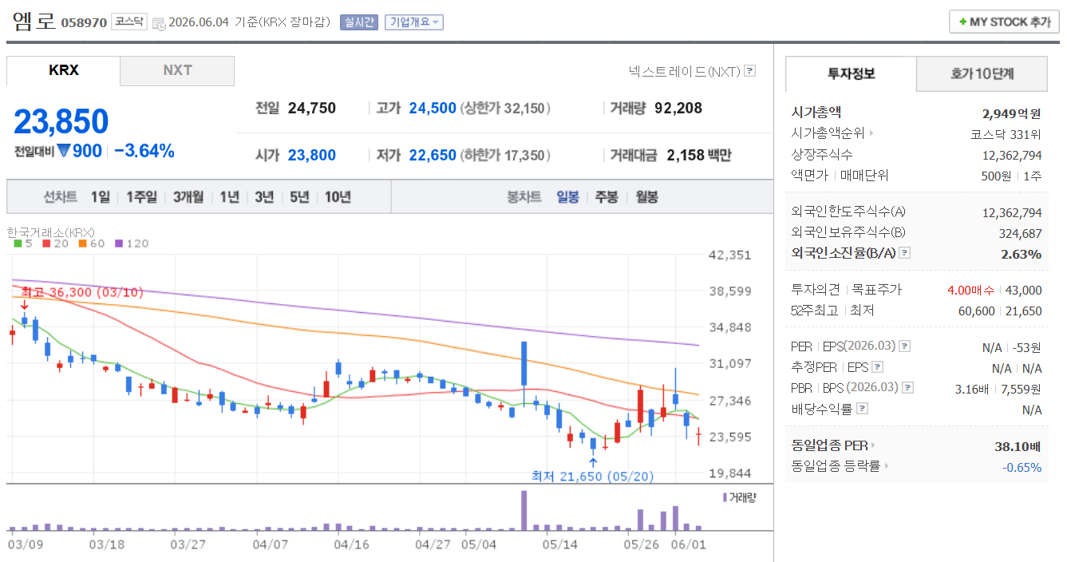Image resolution: width=1067 pixels, height=562 pixels.
Task: Select the 일봉 candlestick chart
Action: coord(567,196)
